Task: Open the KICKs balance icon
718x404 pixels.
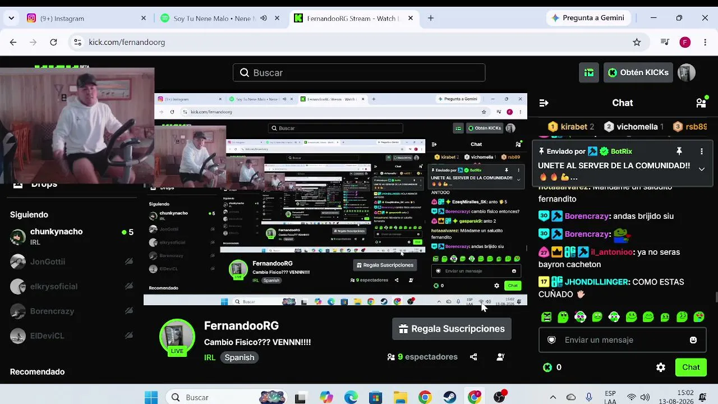Action: (x=547, y=368)
